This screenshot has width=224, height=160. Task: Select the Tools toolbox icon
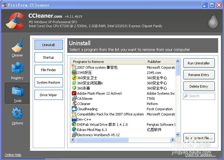pos(17,91)
